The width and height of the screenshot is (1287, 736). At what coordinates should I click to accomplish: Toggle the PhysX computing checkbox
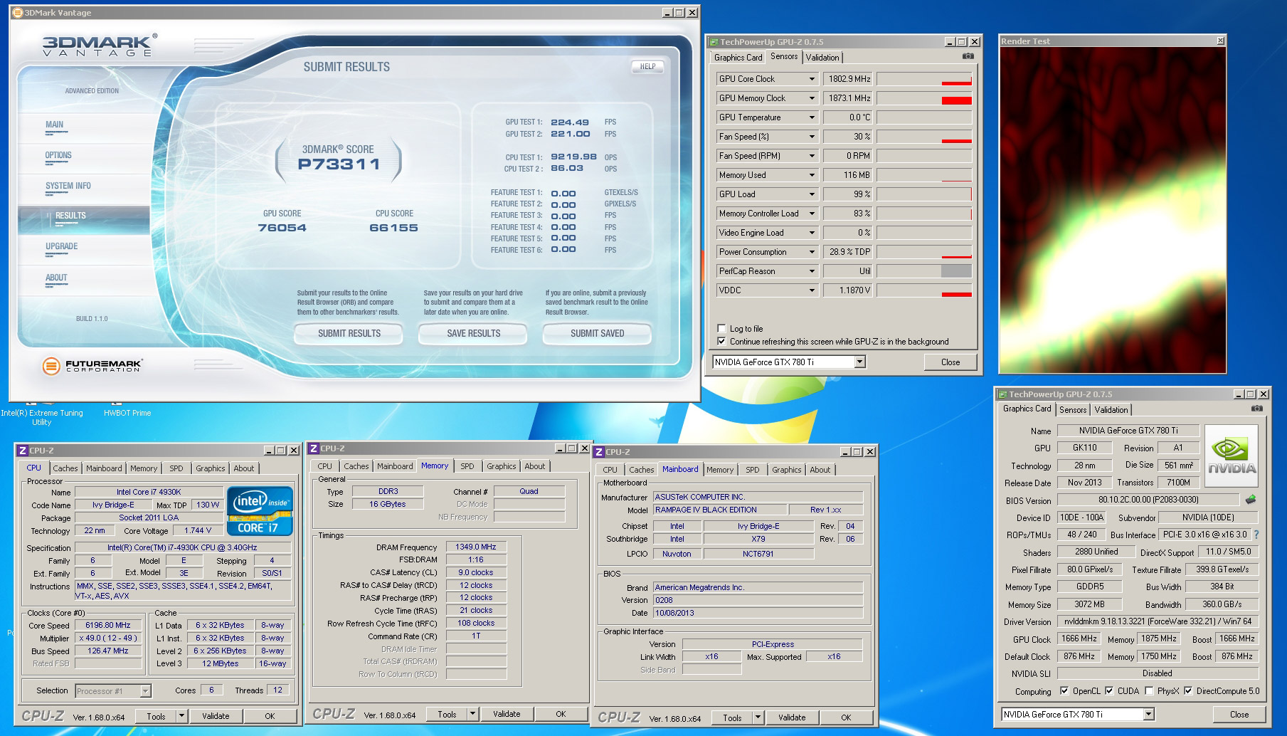pos(1148,691)
